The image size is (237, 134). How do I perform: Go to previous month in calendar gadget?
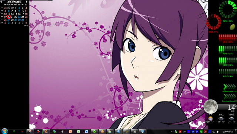(x=1, y=2)
